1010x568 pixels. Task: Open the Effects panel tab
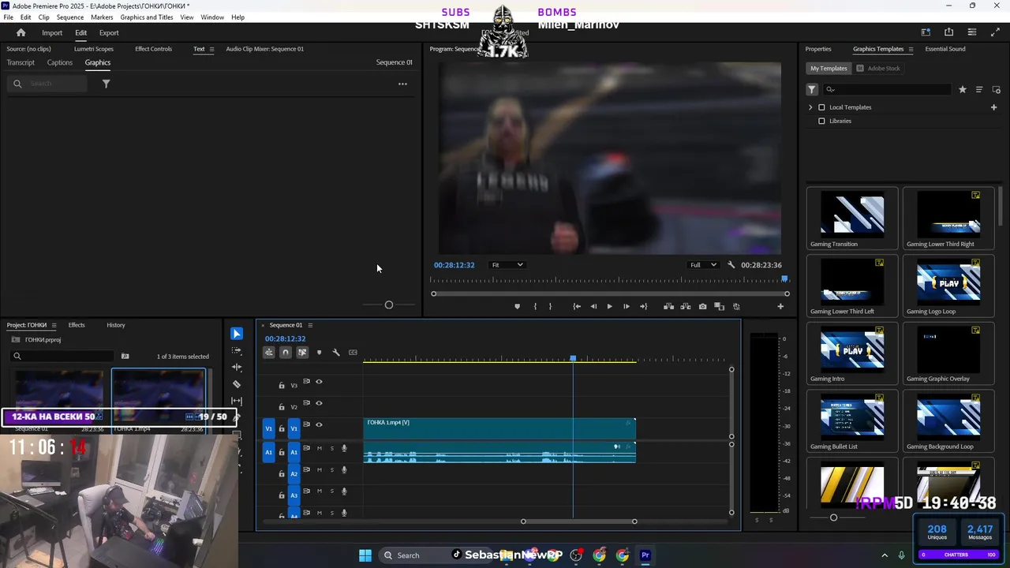click(77, 325)
